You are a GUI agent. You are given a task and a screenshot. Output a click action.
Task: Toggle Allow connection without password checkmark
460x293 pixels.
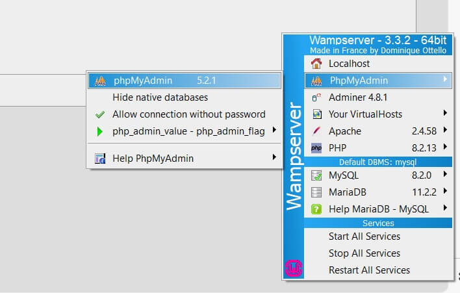(x=100, y=114)
